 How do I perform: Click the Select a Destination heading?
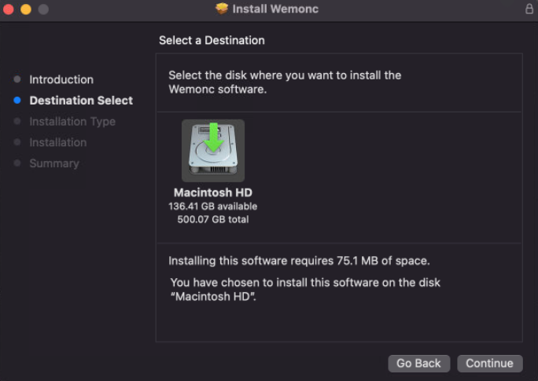(x=212, y=40)
